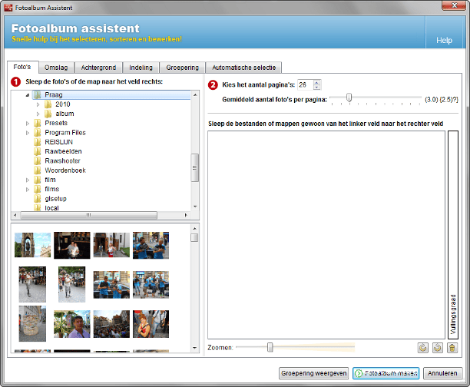
Task: Expand the album subfolder
Action: 38,114
